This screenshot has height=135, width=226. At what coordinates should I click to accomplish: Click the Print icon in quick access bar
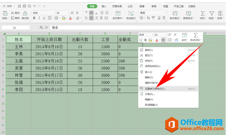click(24, 6)
